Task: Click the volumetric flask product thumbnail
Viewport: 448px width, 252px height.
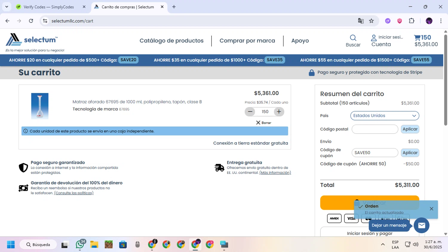Action: click(40, 106)
